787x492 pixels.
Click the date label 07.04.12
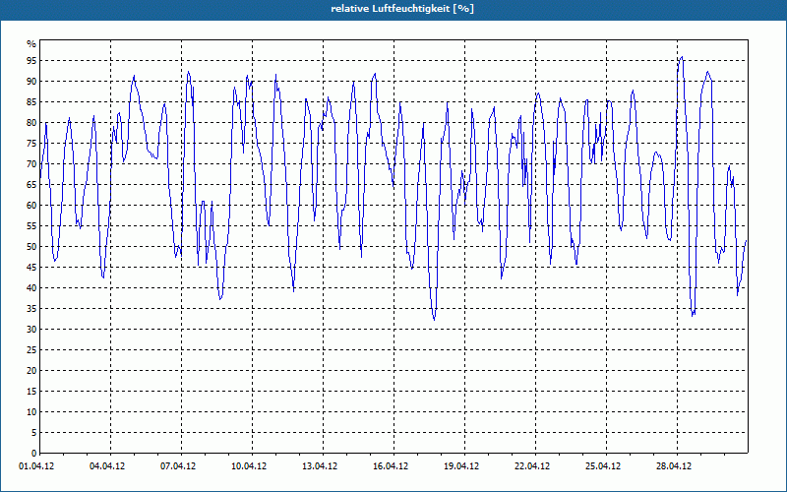pos(178,466)
